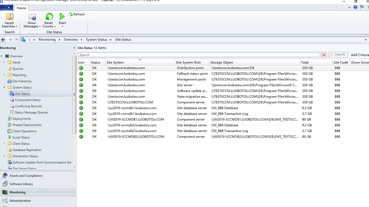Image resolution: width=369 pixels, height=207 pixels.
Task: Select the State migration point row
Action: (223, 96)
